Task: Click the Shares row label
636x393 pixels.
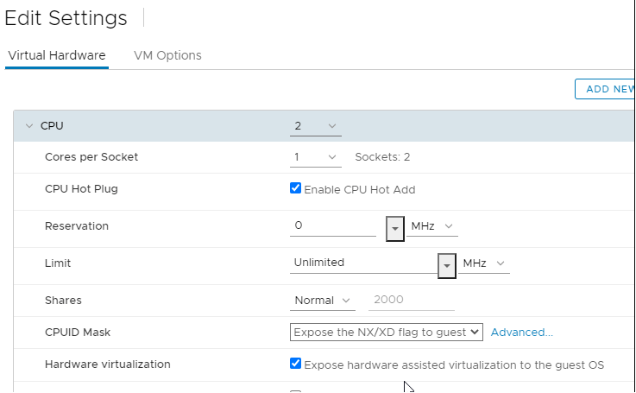Action: pyautogui.click(x=63, y=301)
